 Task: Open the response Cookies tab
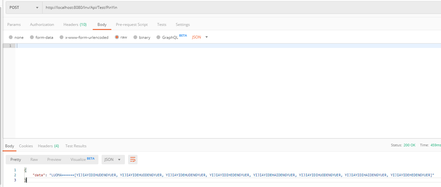(26, 146)
